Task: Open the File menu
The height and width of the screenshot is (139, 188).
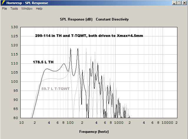Action: (4, 9)
